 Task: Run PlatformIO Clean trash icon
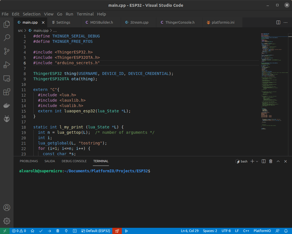coord(58,231)
